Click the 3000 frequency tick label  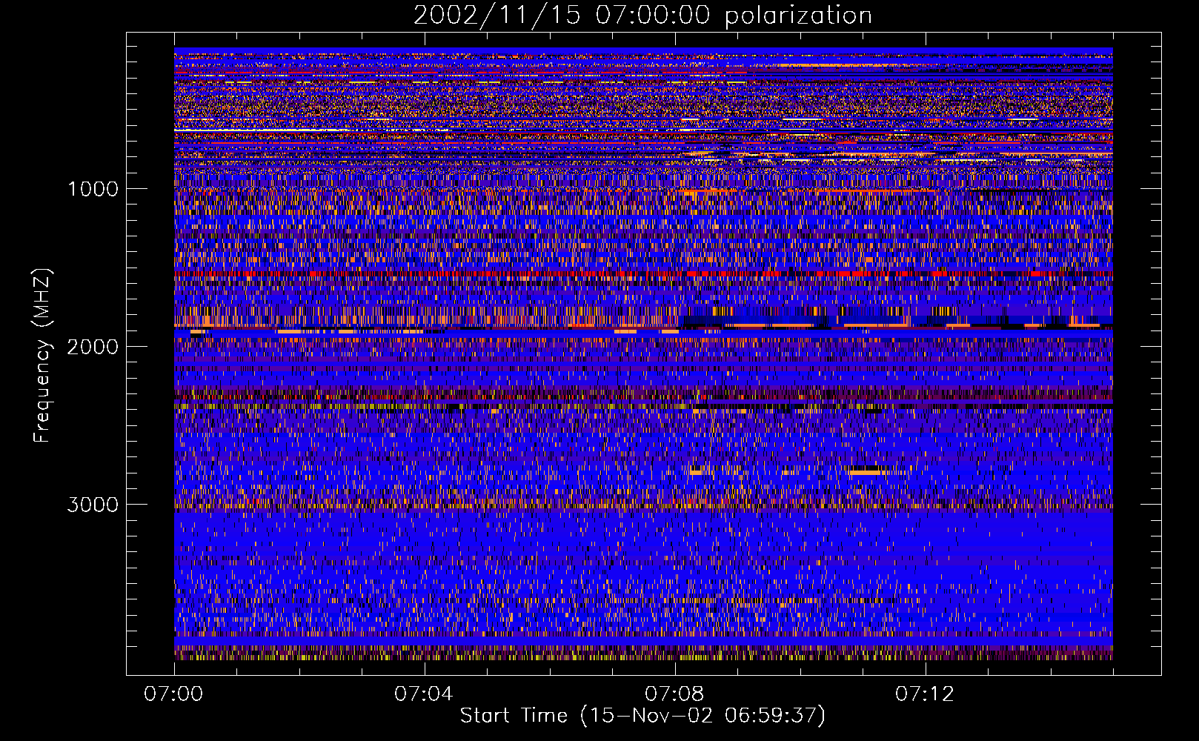coord(93,505)
